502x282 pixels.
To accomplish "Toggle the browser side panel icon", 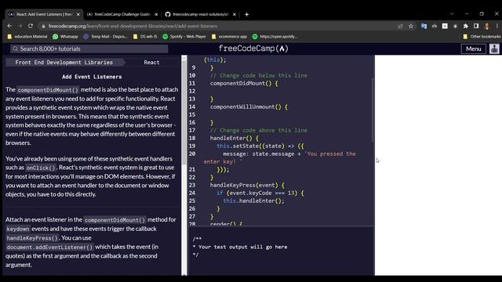I will 476,26.
